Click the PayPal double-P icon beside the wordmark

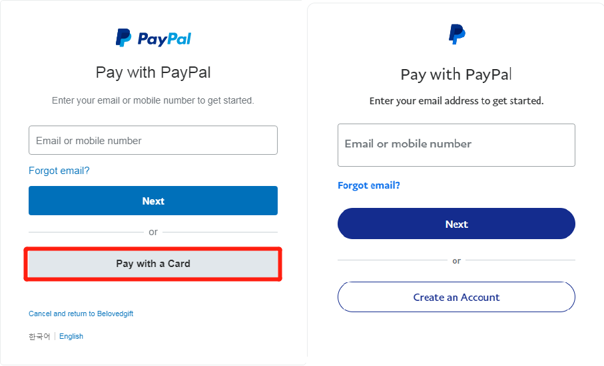[x=123, y=38]
